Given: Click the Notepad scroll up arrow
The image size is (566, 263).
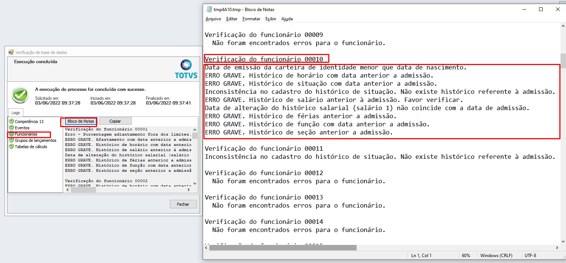Looking at the screenshot, I should [x=563, y=26].
